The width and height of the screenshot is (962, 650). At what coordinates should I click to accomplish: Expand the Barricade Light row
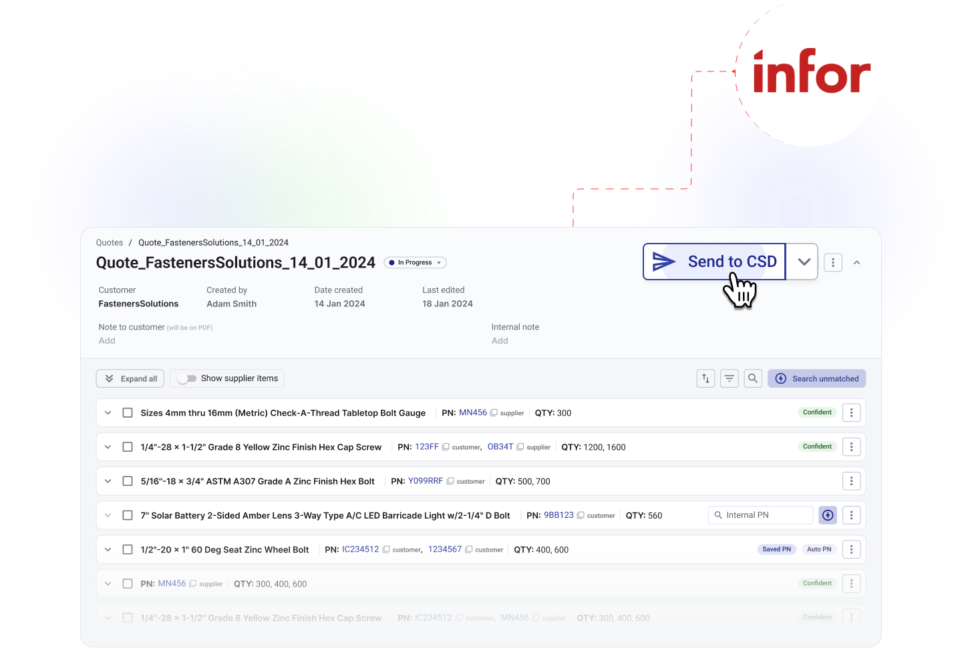[x=108, y=515]
